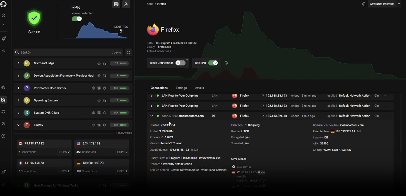406x196 pixels.
Task: Click Firefox row network activity icon
Action: [x=93, y=125]
